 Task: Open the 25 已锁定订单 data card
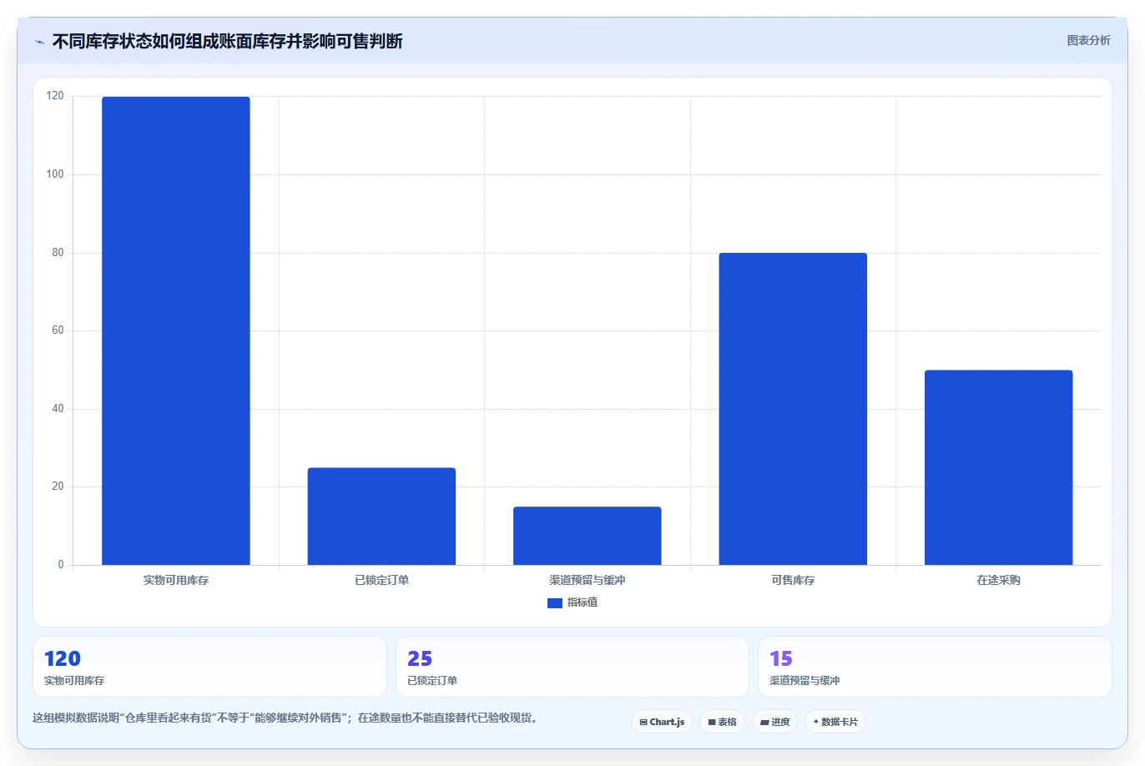pos(572,667)
